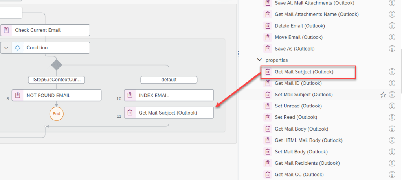Image resolution: width=402 pixels, height=182 pixels.
Task: Click the NOT FOUND EMAIL step
Action: 57,95
